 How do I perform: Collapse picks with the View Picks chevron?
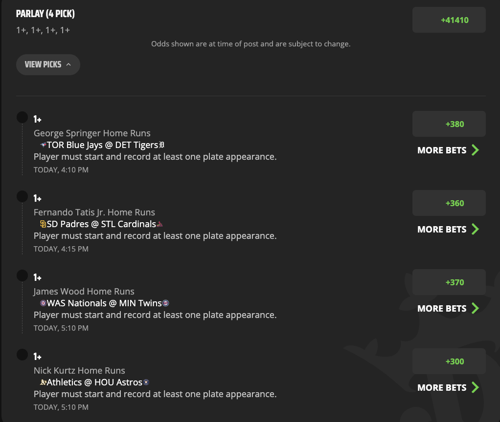[x=68, y=64]
